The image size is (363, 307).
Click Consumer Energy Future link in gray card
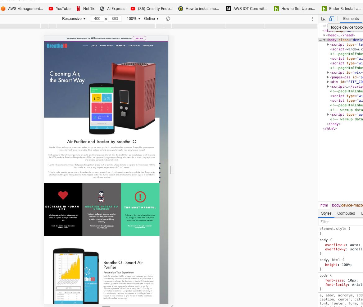pyautogui.click(x=105, y=227)
